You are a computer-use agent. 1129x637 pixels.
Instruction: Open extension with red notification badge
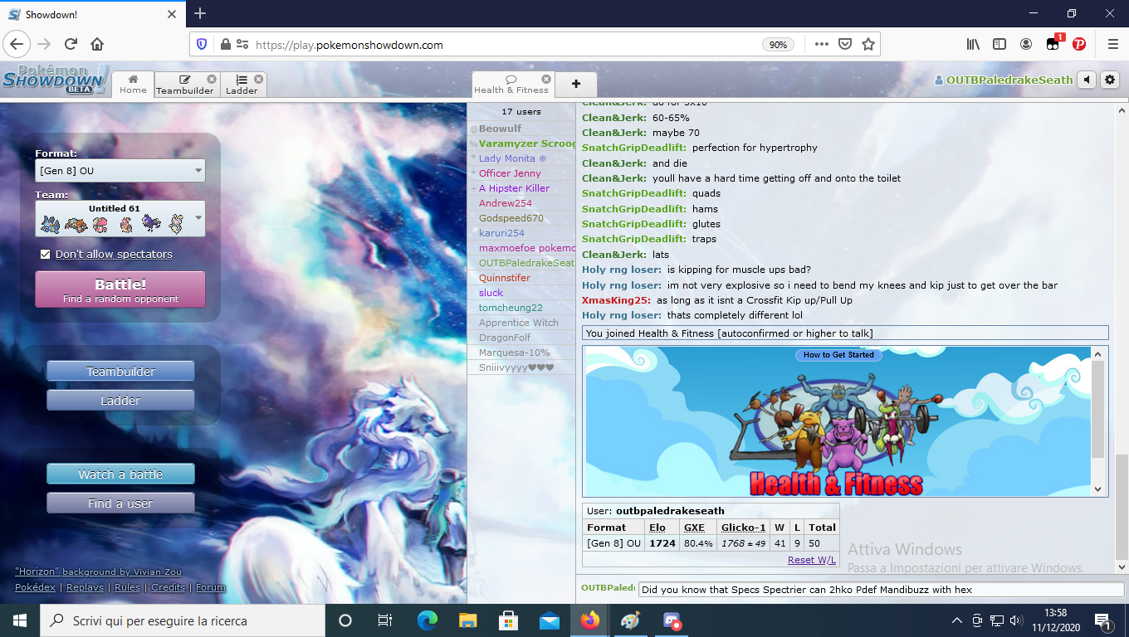click(1053, 43)
